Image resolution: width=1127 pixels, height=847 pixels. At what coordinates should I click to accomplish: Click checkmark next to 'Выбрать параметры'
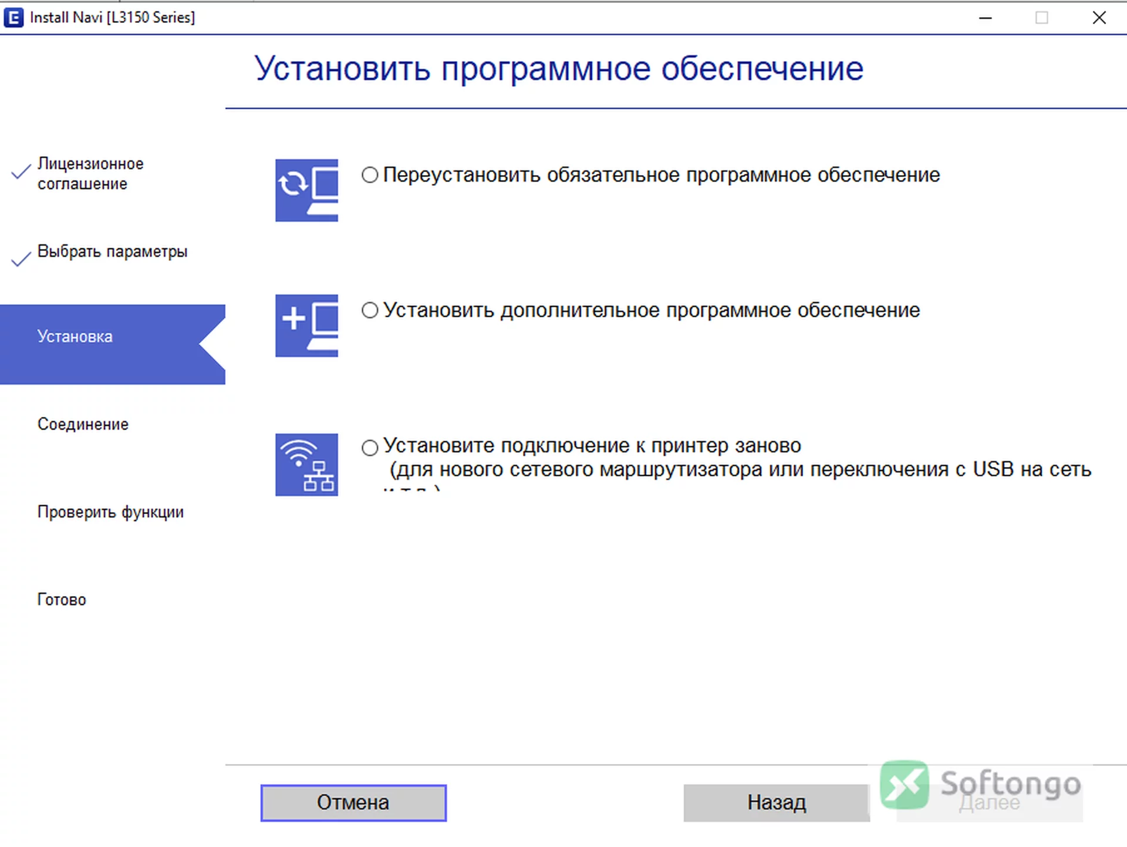pos(21,258)
